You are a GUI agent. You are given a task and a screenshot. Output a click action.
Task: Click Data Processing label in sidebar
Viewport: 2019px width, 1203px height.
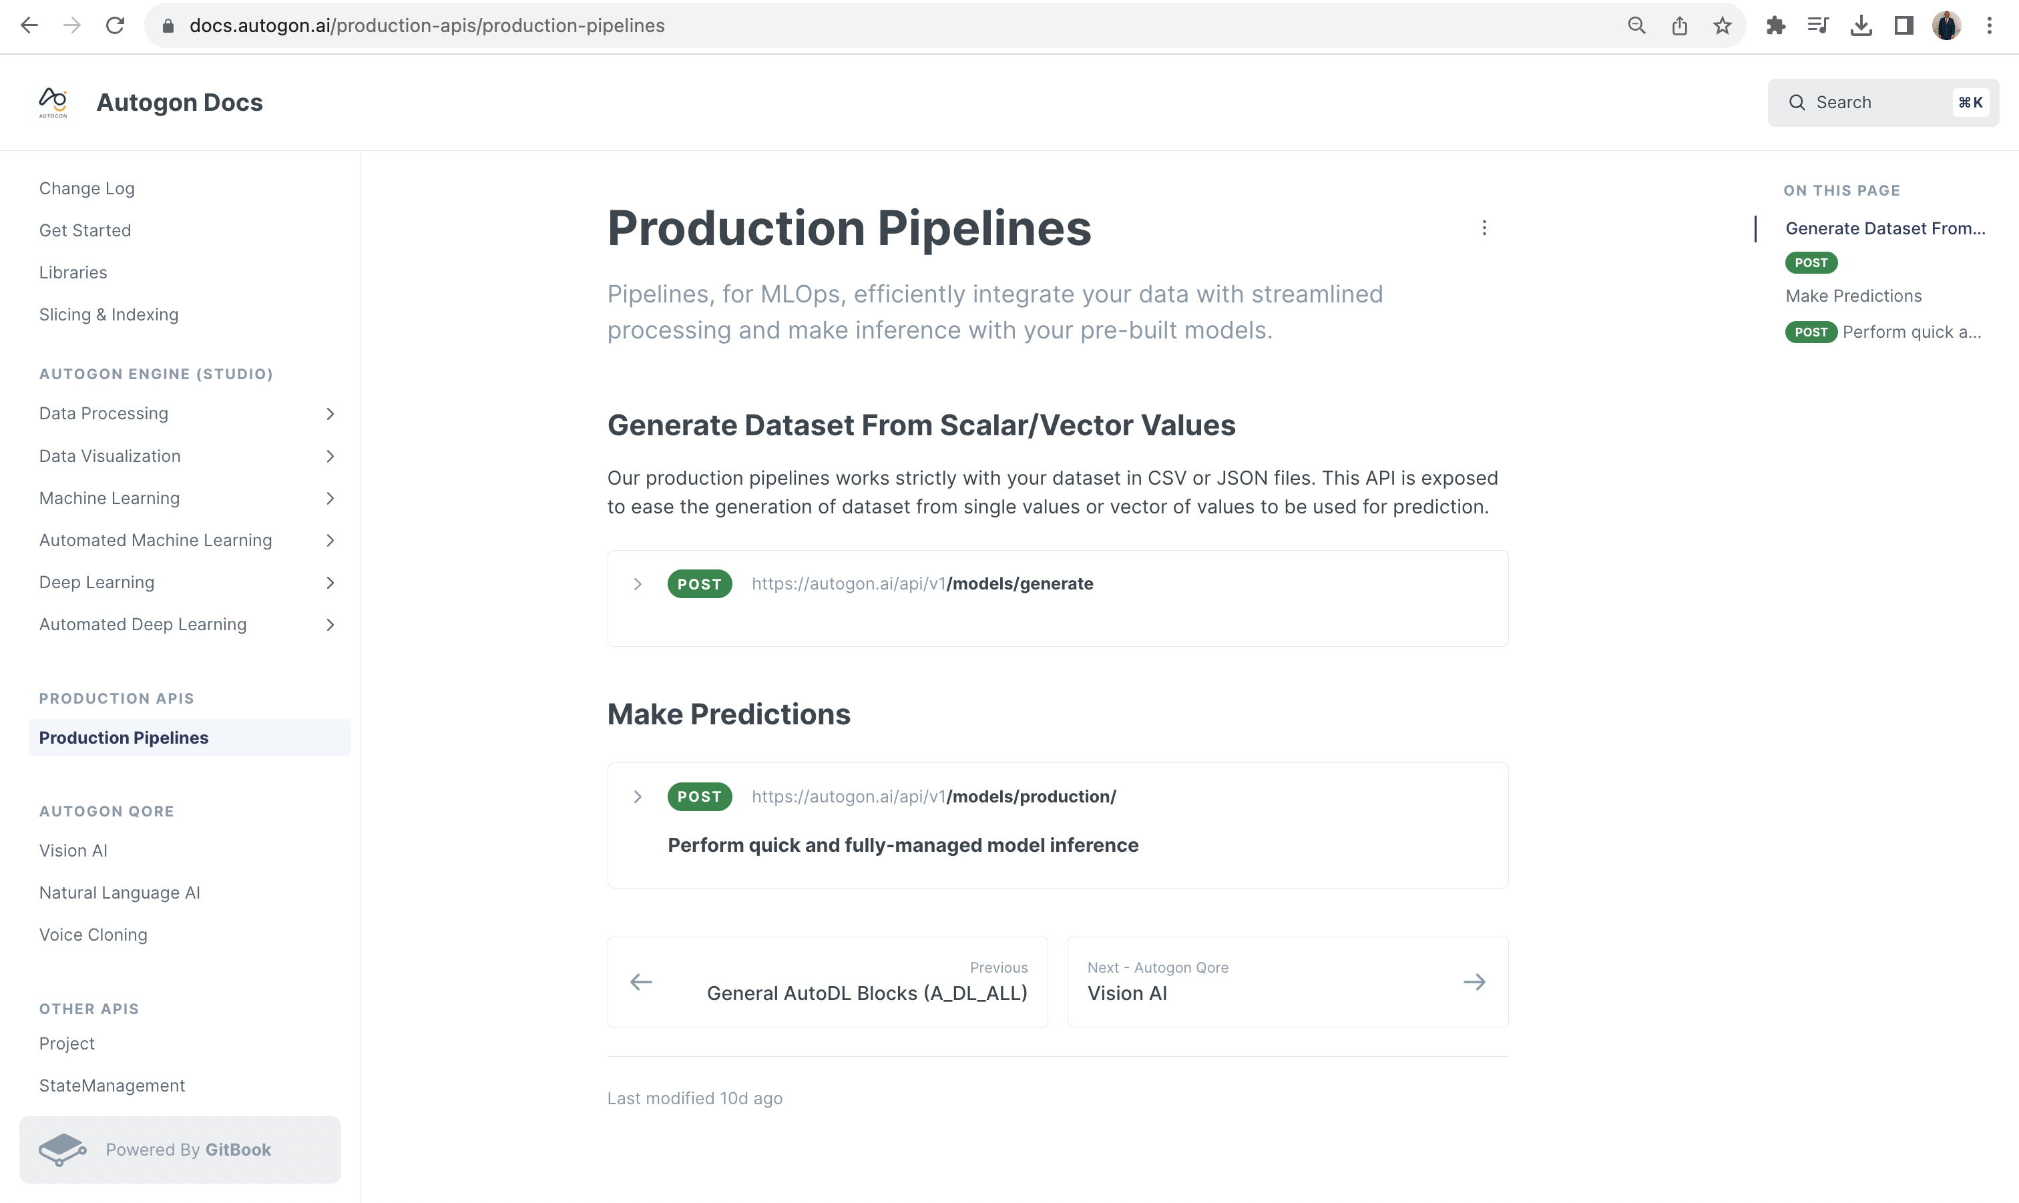tap(103, 413)
